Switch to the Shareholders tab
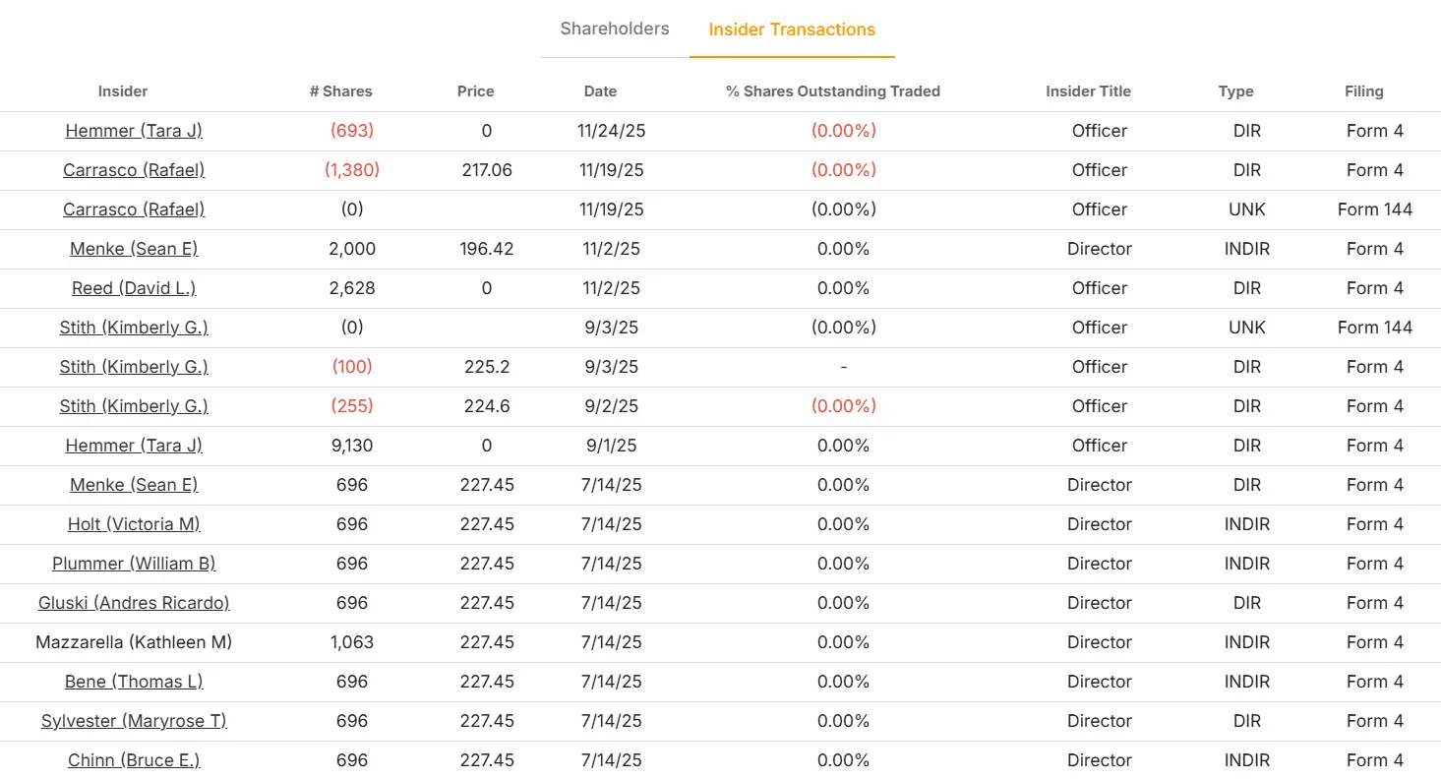The width and height of the screenshot is (1441, 779). click(x=613, y=29)
